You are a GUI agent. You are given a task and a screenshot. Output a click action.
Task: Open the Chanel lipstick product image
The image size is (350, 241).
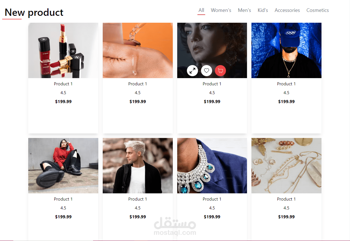63,50
